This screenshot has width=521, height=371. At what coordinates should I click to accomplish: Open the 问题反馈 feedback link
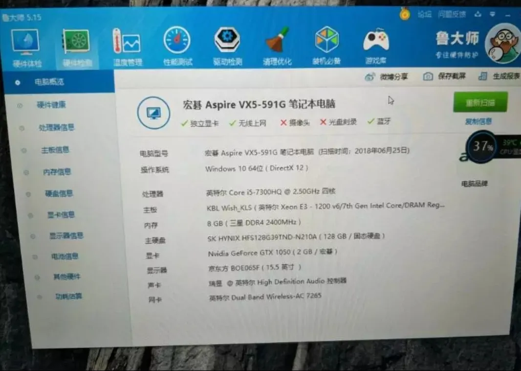click(452, 14)
